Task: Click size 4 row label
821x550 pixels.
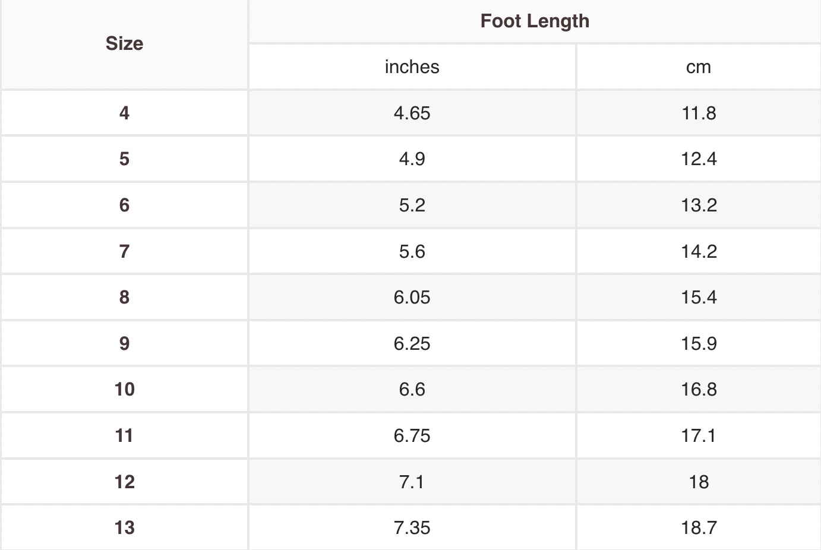Action: pyautogui.click(x=124, y=113)
